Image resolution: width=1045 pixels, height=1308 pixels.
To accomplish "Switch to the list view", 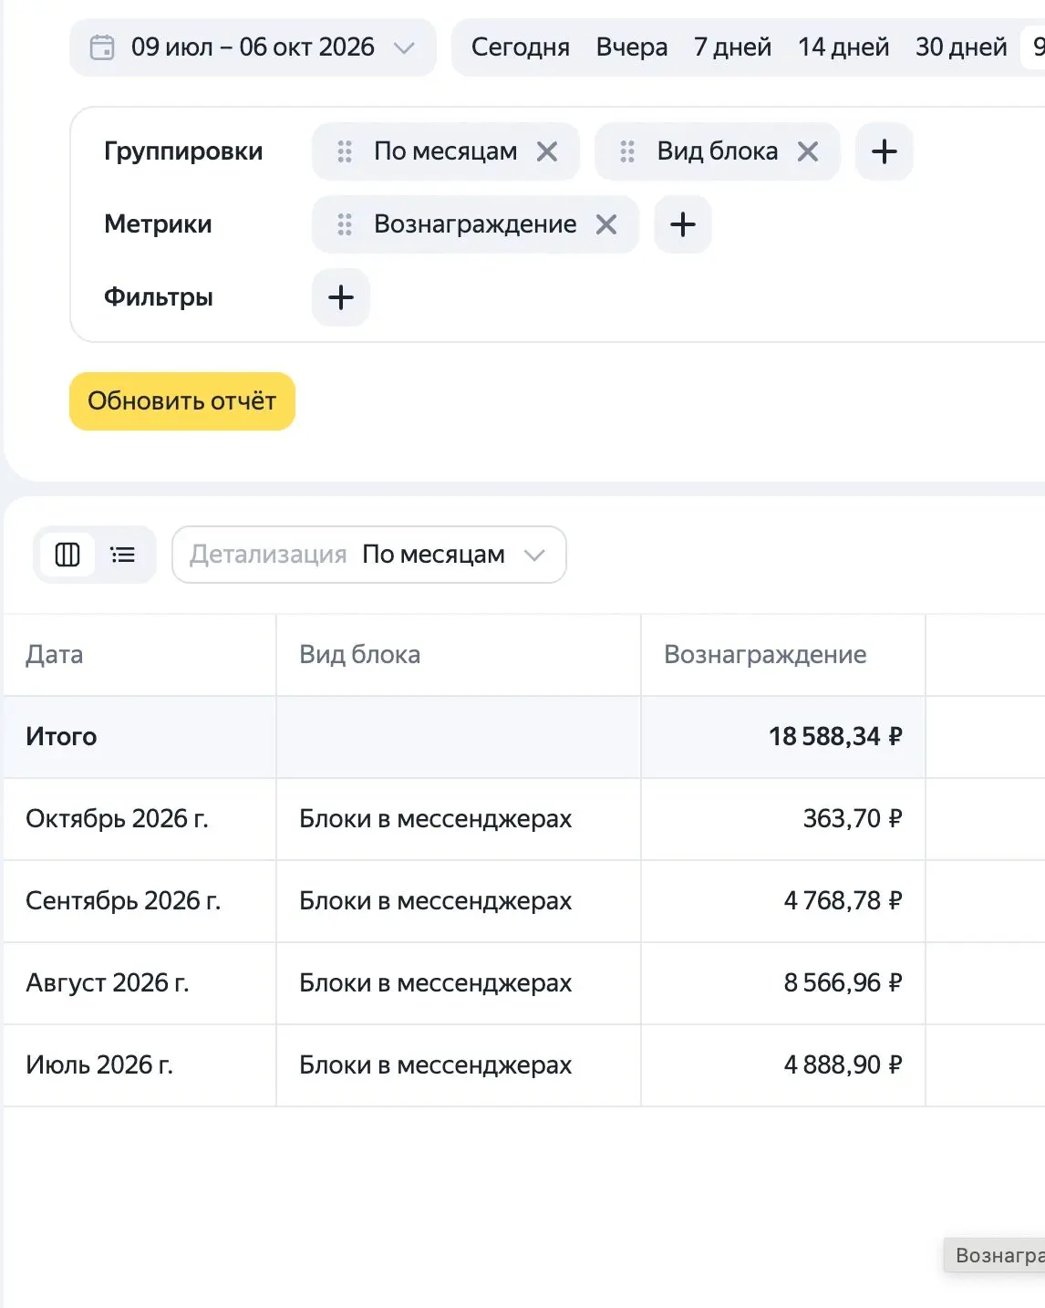I will click(x=123, y=555).
